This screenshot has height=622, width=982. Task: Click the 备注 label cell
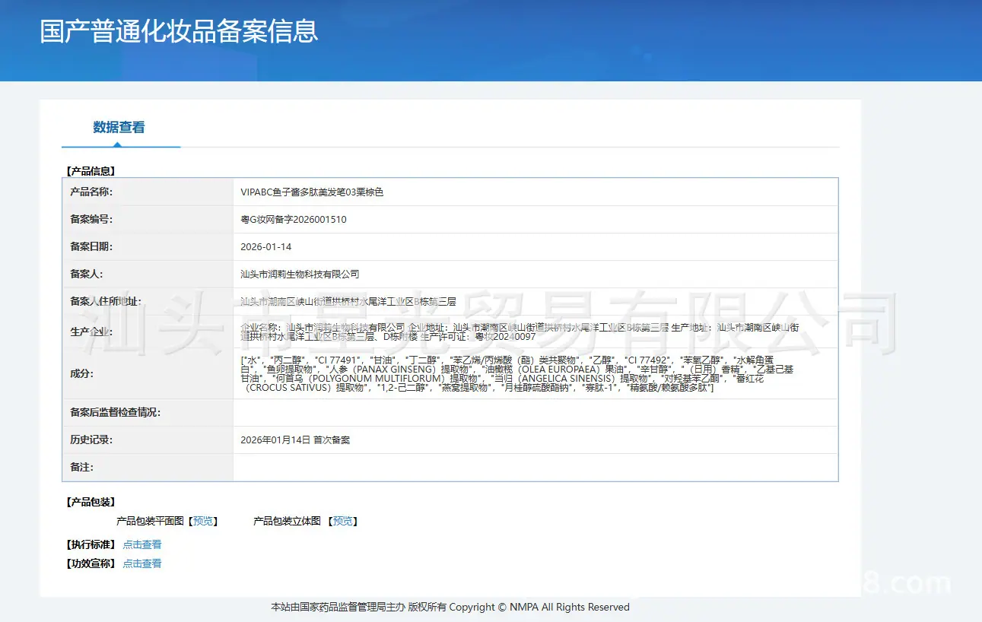(148, 468)
